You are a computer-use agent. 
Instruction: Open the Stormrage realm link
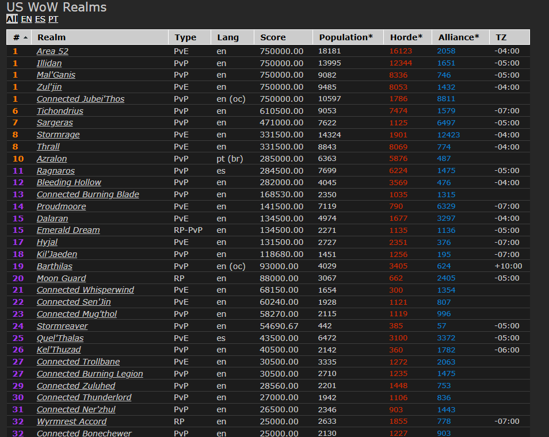click(x=58, y=135)
